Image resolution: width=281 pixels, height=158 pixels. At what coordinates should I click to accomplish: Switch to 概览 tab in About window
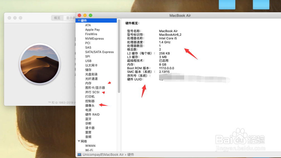pyautogui.click(x=57, y=18)
